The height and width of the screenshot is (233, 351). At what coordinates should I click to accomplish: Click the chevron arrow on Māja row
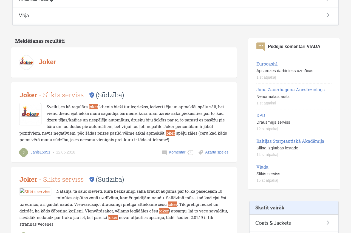pyautogui.click(x=328, y=15)
